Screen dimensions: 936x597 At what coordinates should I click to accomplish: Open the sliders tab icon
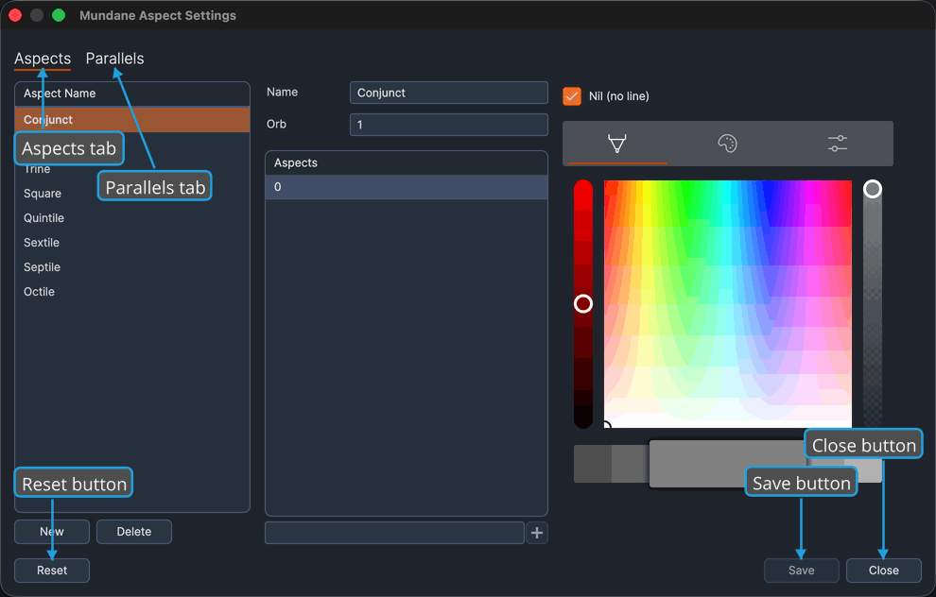pos(838,144)
